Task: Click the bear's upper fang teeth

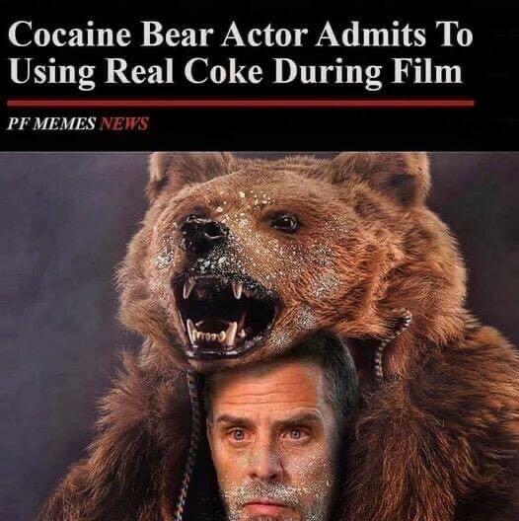Action: 213,288
